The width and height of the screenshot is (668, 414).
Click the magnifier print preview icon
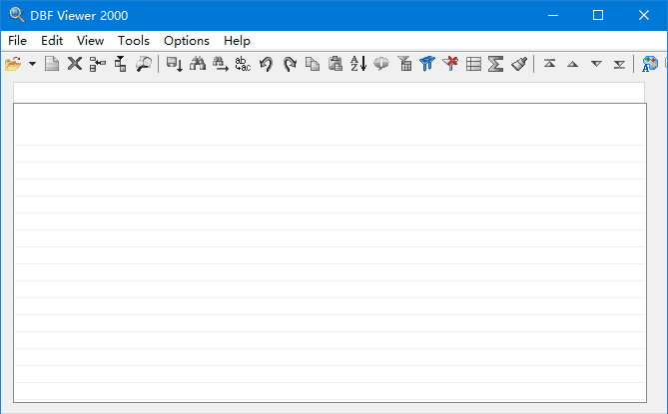tap(144, 64)
